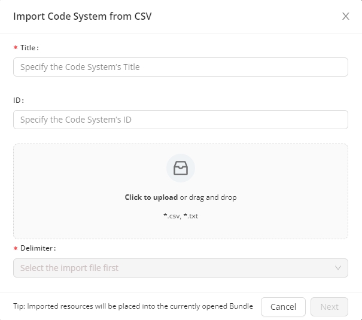This screenshot has height=320, width=362.
Task: Click the Delimiter dropdown chevron arrow
Action: (x=338, y=268)
